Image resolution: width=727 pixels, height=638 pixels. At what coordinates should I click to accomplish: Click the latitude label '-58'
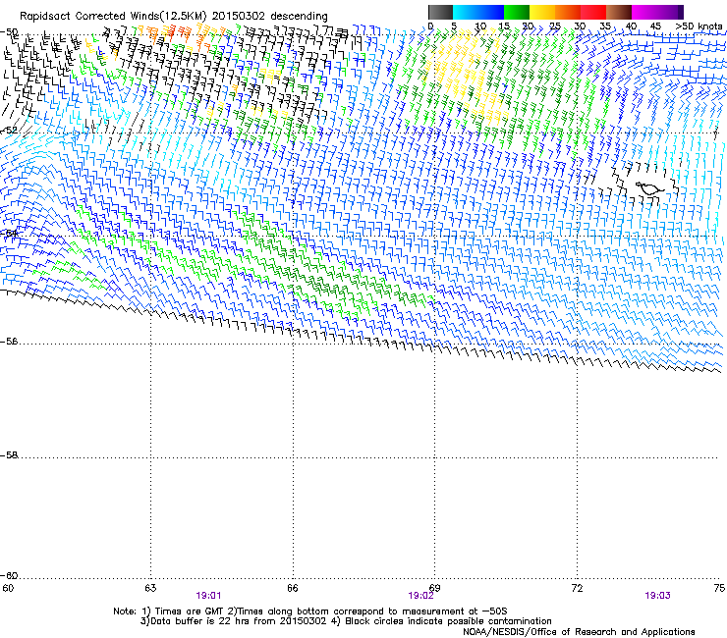(x=9, y=455)
